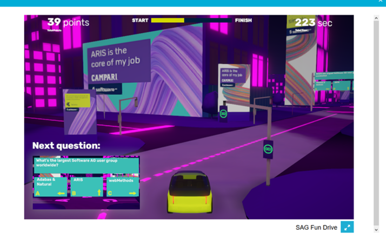Choose answer A Adabas & Natural
The height and width of the screenshot is (239, 386).
(50, 187)
